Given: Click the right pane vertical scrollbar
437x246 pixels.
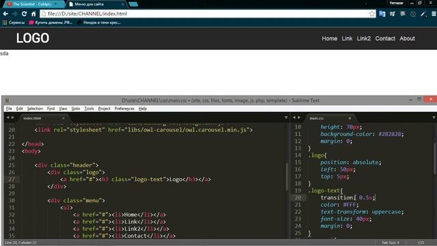Looking at the screenshot, I should point(435,158).
